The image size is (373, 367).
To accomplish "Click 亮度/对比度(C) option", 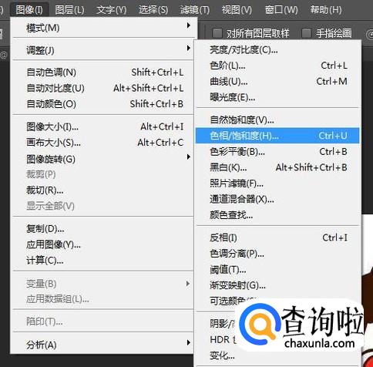I will point(278,50).
